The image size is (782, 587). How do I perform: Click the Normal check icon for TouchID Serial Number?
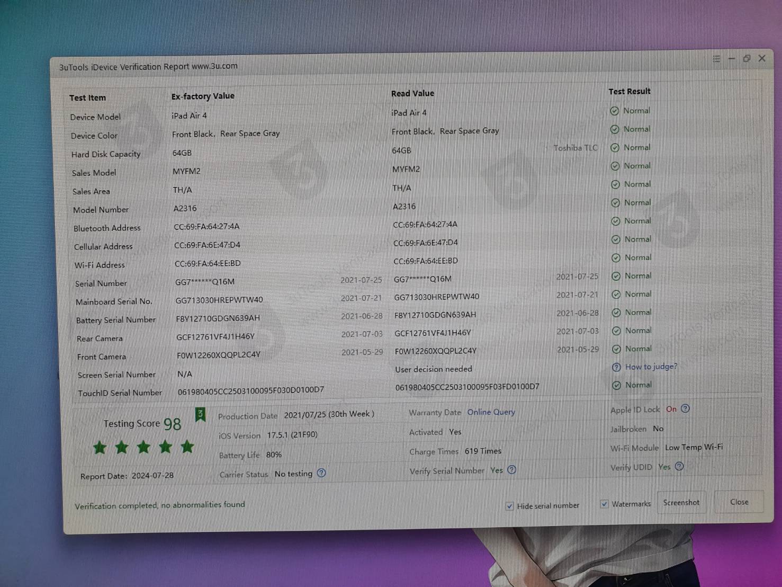coord(617,386)
